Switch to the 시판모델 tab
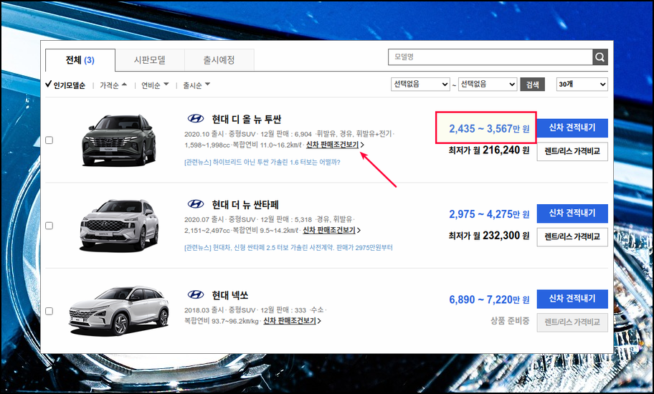 coord(150,60)
